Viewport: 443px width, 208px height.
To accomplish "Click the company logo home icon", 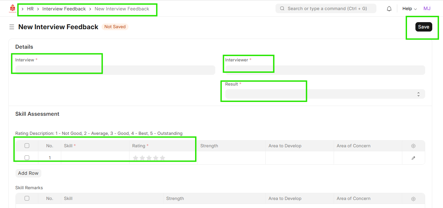I will (x=12, y=9).
